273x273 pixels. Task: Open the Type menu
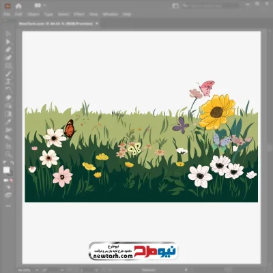(48, 14)
